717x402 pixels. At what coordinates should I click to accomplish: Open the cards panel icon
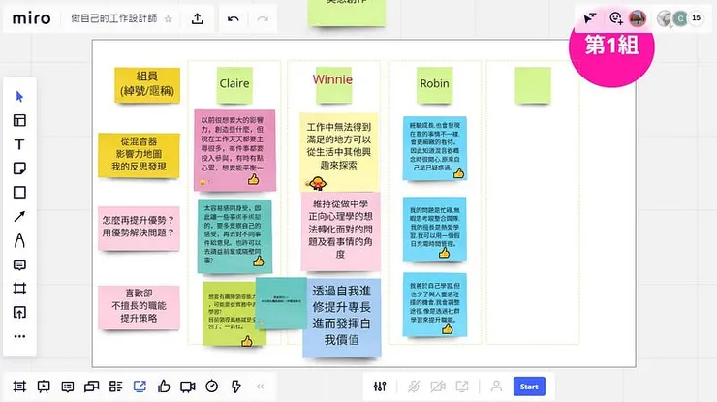click(91, 387)
